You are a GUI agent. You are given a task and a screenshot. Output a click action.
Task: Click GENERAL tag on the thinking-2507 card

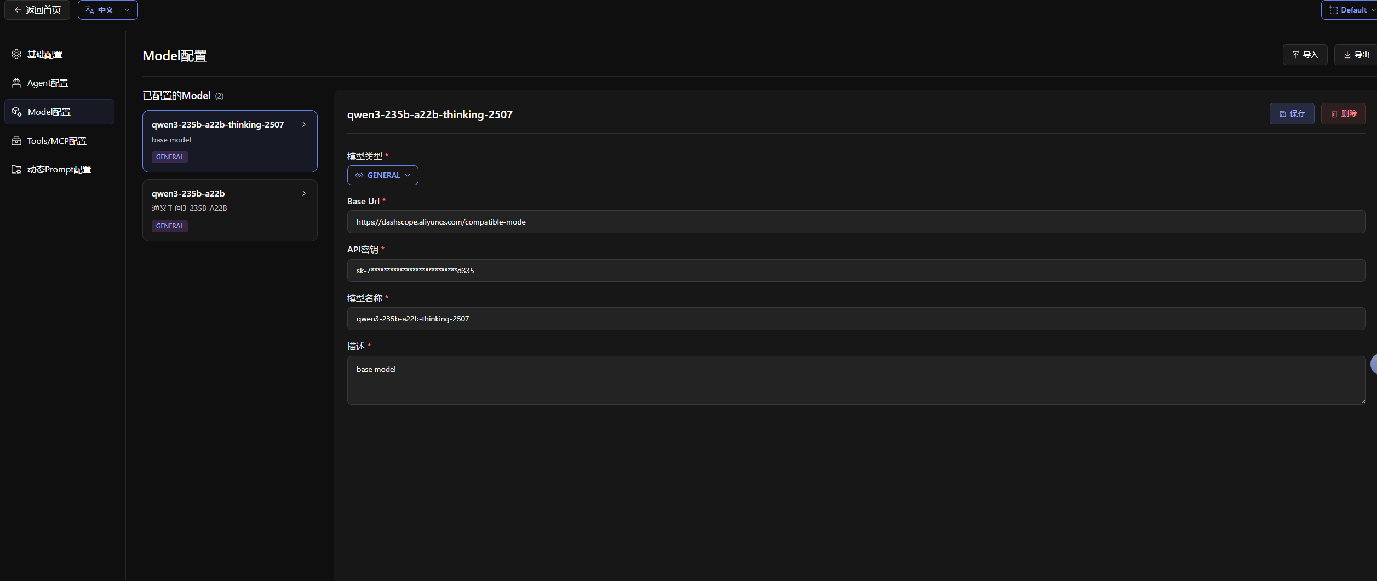170,157
